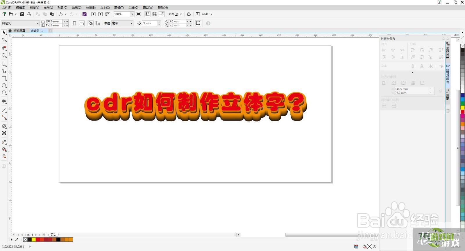Screen dimensions: 465x251
Task: Select the Transparency checkerboard tool
Action: coord(4,133)
